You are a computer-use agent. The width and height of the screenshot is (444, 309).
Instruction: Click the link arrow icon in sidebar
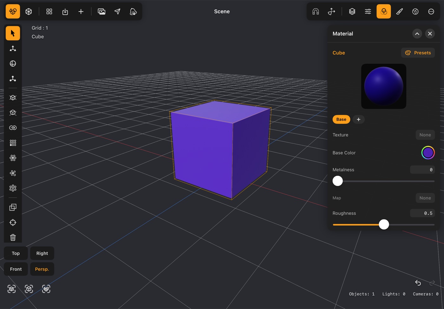pyautogui.click(x=13, y=128)
